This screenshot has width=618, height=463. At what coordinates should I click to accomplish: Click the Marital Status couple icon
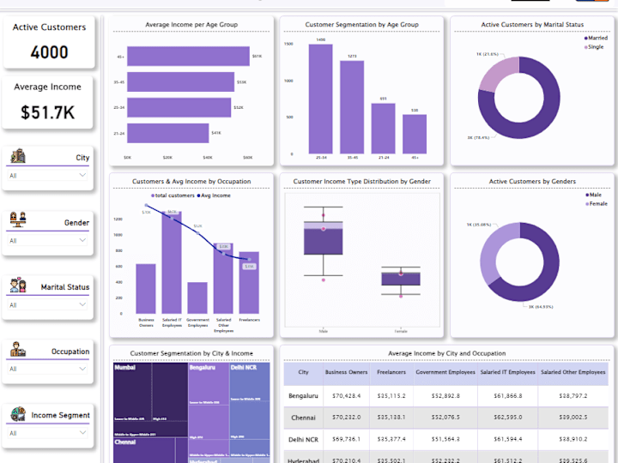coord(18,285)
